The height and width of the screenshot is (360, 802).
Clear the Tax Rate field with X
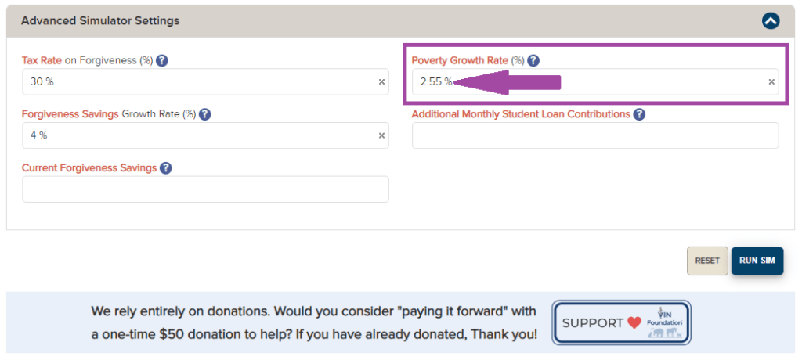381,81
